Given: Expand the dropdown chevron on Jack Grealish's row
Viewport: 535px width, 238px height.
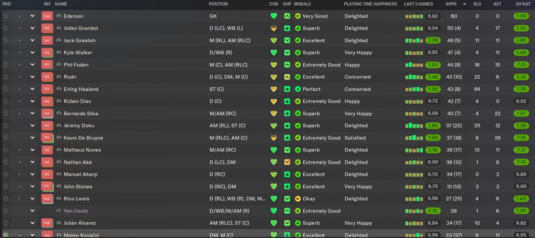Looking at the screenshot, I should [33, 41].
